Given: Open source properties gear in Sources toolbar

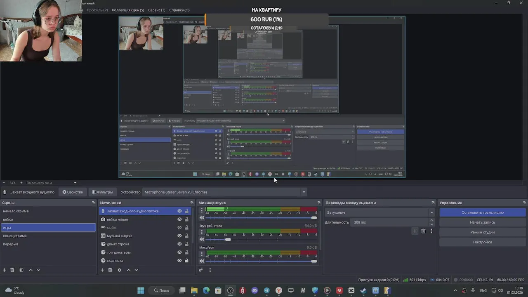Looking at the screenshot, I should tap(119, 270).
